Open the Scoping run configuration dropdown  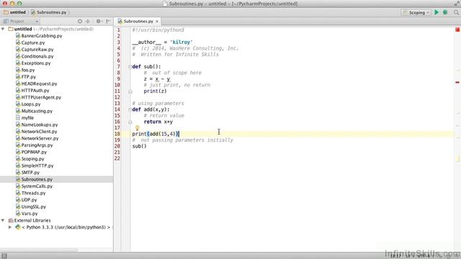coord(416,12)
